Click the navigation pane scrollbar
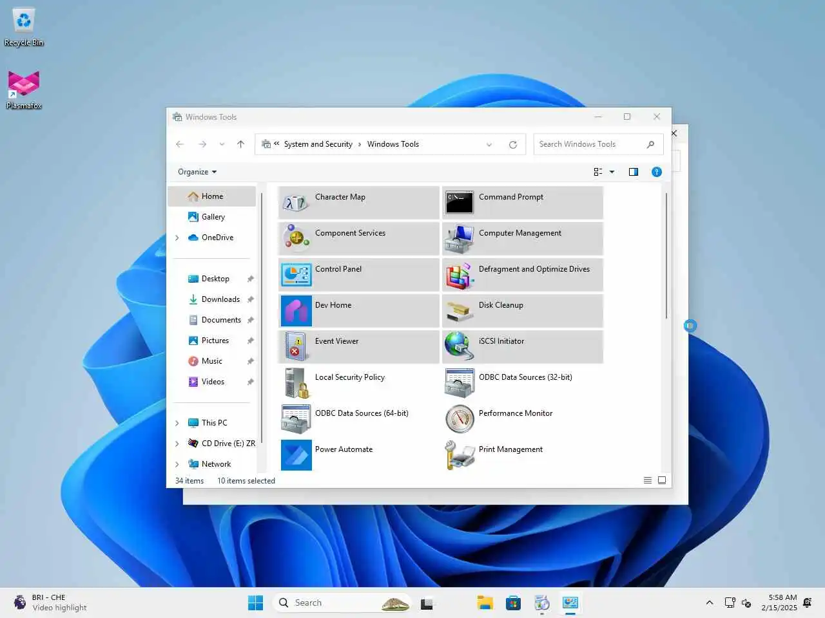The image size is (825, 618). click(262, 319)
